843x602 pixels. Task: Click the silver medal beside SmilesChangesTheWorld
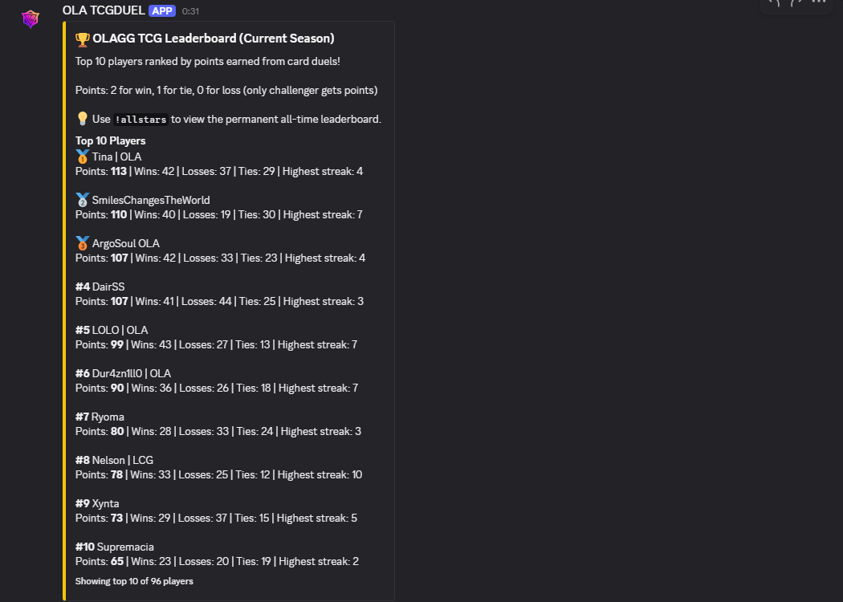pyautogui.click(x=82, y=200)
